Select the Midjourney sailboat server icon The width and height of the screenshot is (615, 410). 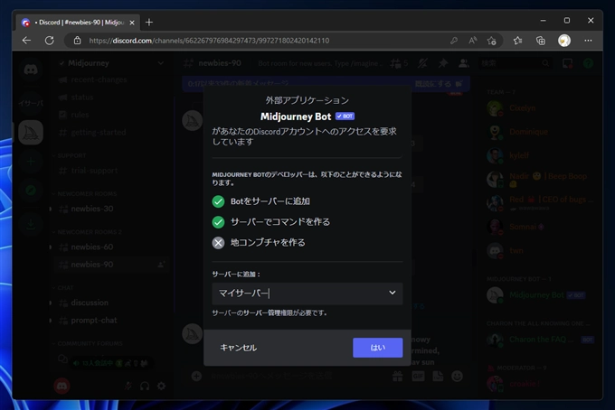(x=31, y=133)
